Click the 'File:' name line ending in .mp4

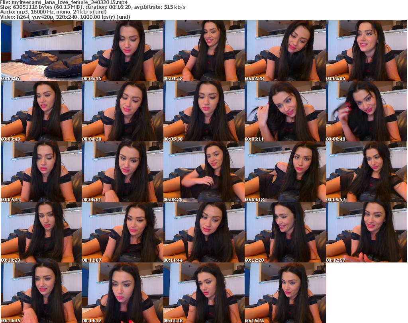coord(64,2)
